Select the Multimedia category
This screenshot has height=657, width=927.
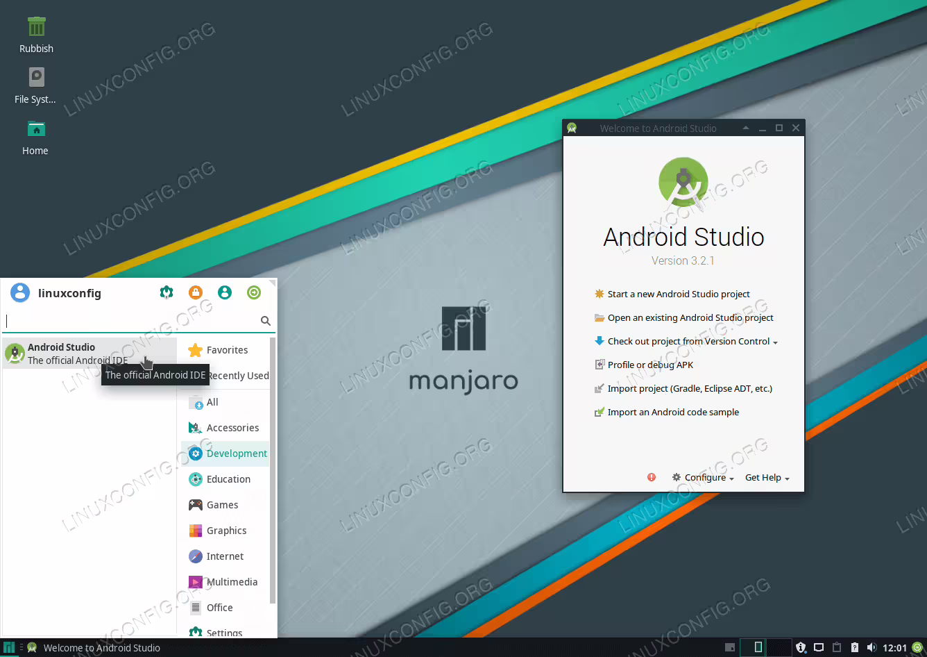tap(225, 582)
